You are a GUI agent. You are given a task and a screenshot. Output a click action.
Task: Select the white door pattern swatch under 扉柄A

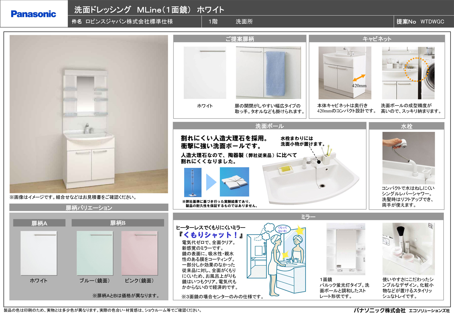pos(39,253)
